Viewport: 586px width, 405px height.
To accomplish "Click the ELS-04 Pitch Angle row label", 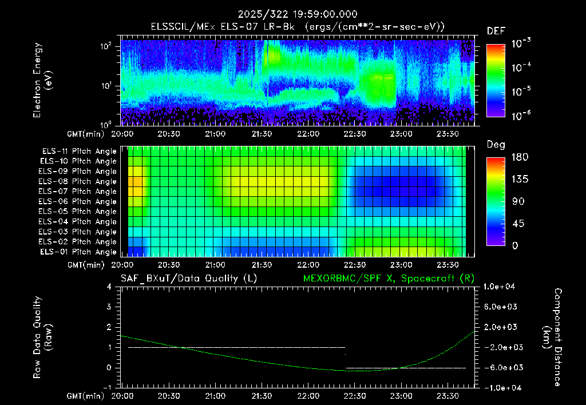I will point(78,221).
